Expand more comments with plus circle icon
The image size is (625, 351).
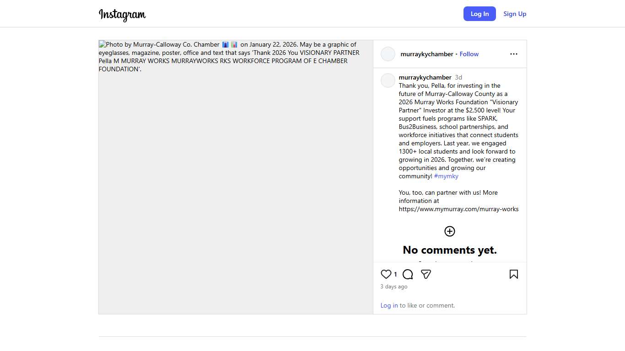[450, 231]
